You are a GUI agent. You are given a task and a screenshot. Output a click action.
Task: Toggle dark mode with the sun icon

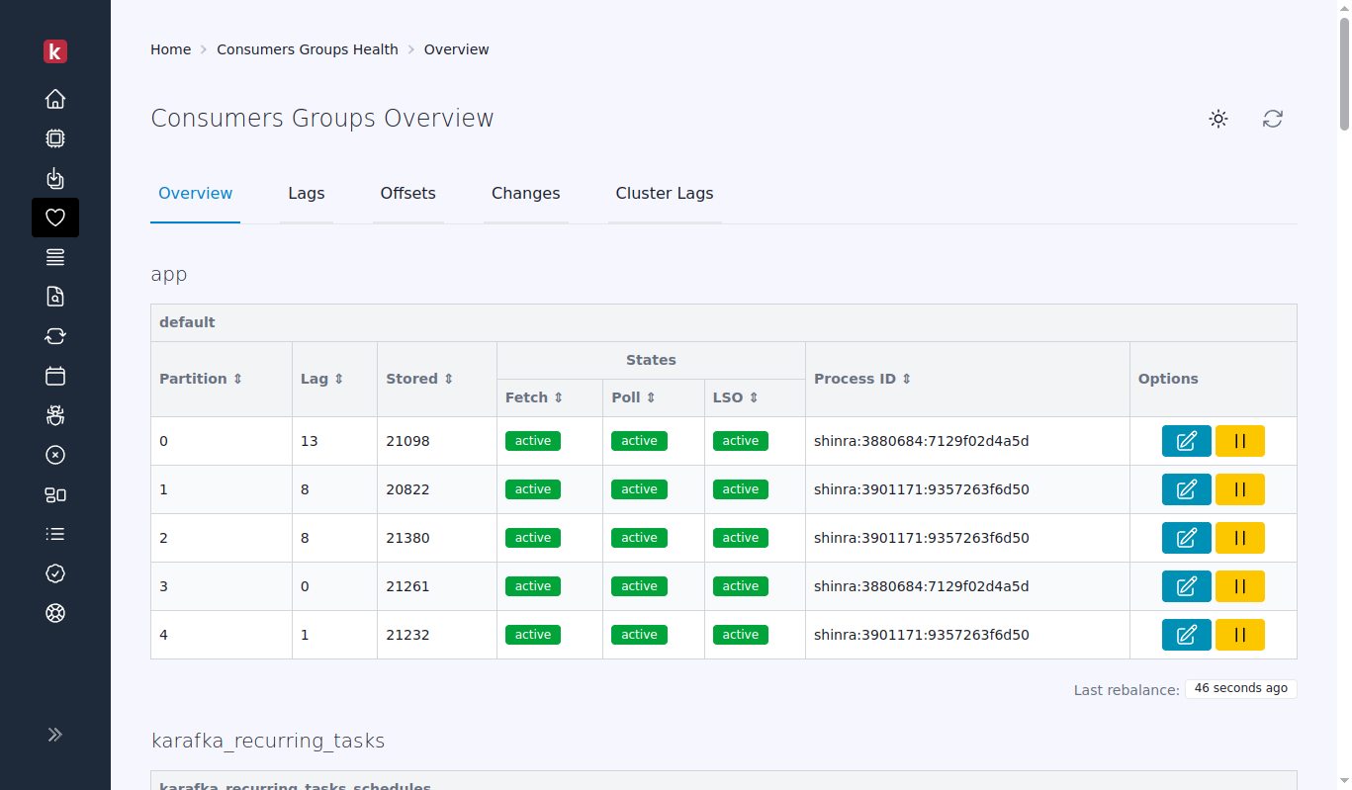click(x=1218, y=119)
